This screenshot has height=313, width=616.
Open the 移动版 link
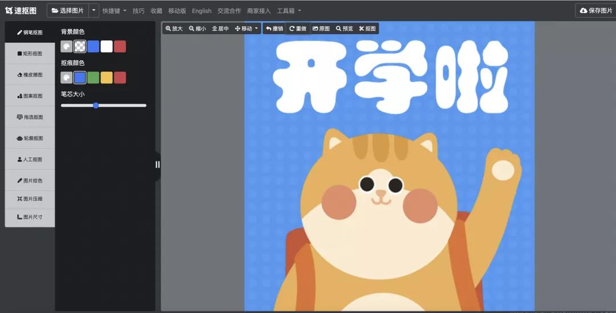(177, 11)
